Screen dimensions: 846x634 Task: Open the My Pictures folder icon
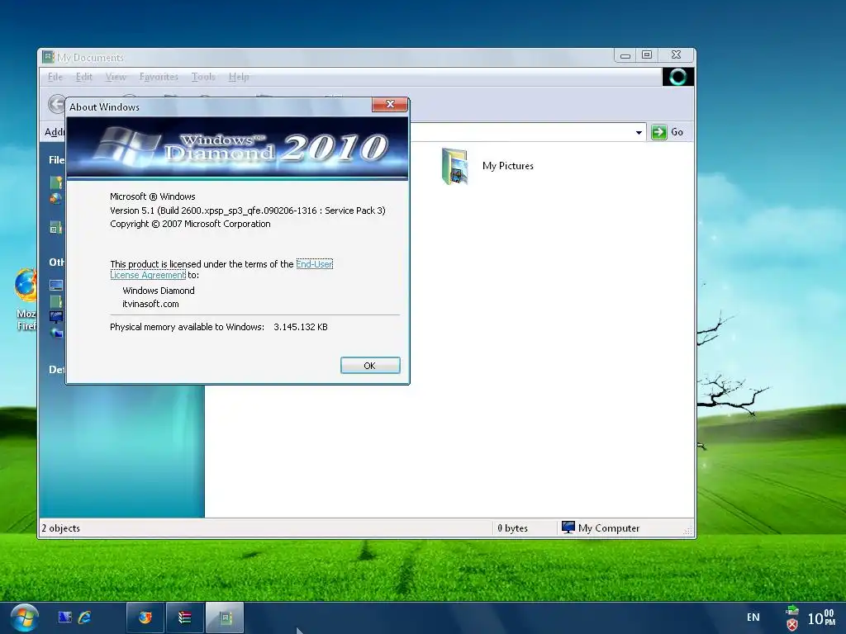pos(455,166)
